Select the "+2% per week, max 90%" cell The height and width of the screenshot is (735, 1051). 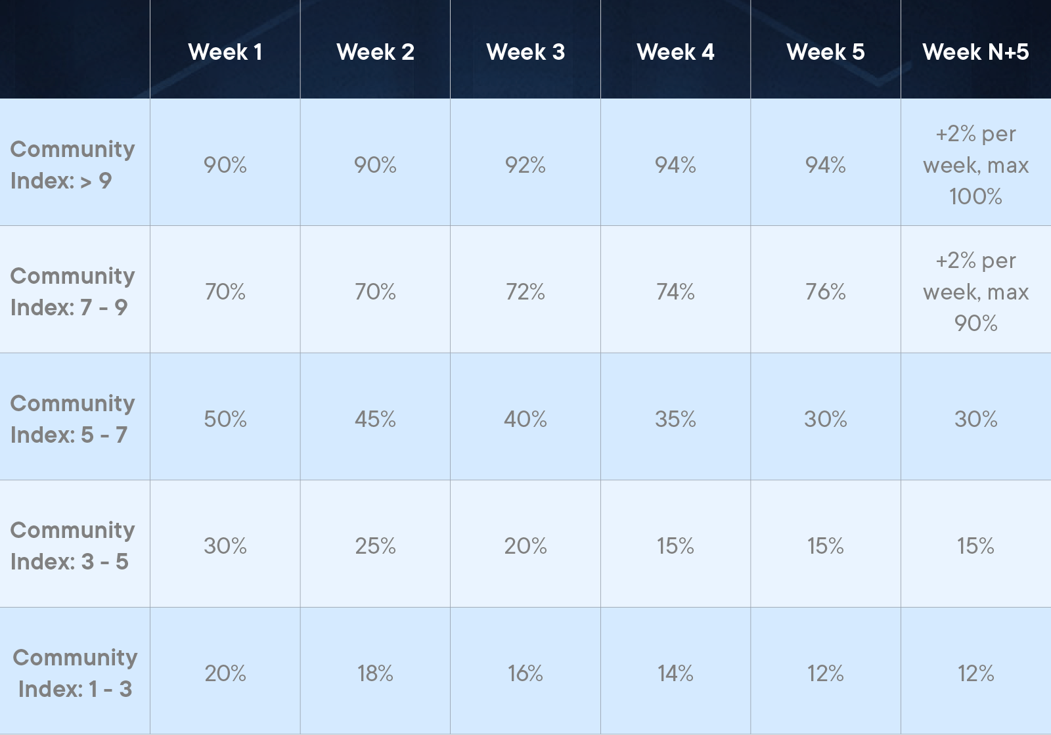(x=975, y=292)
